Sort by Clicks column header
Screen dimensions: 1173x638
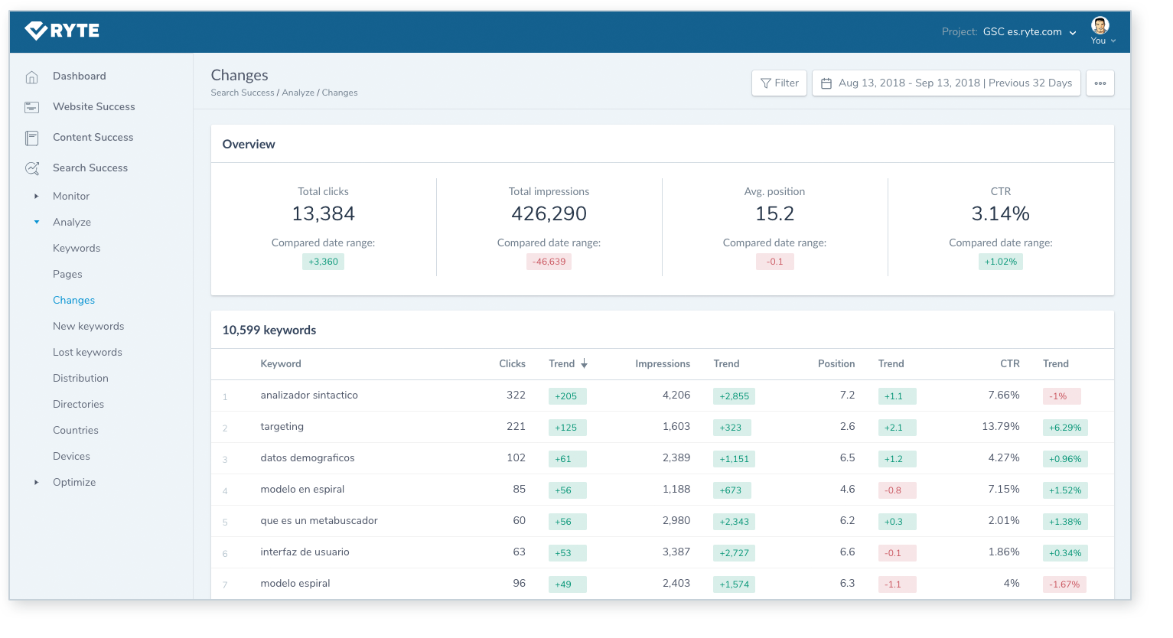point(512,364)
